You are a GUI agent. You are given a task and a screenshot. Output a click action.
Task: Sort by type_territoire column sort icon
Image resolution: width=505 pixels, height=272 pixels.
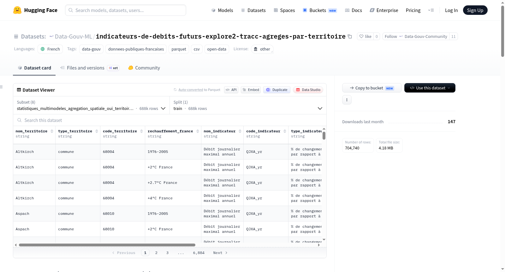[x=97, y=131]
